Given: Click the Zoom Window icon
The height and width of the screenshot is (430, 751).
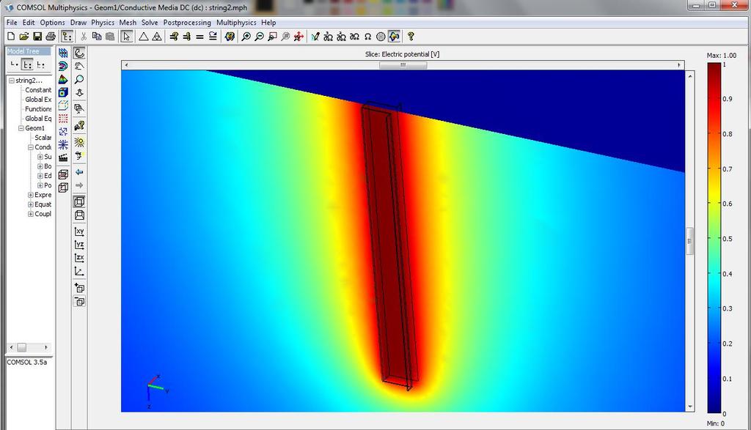Looking at the screenshot, I should pyautogui.click(x=273, y=37).
